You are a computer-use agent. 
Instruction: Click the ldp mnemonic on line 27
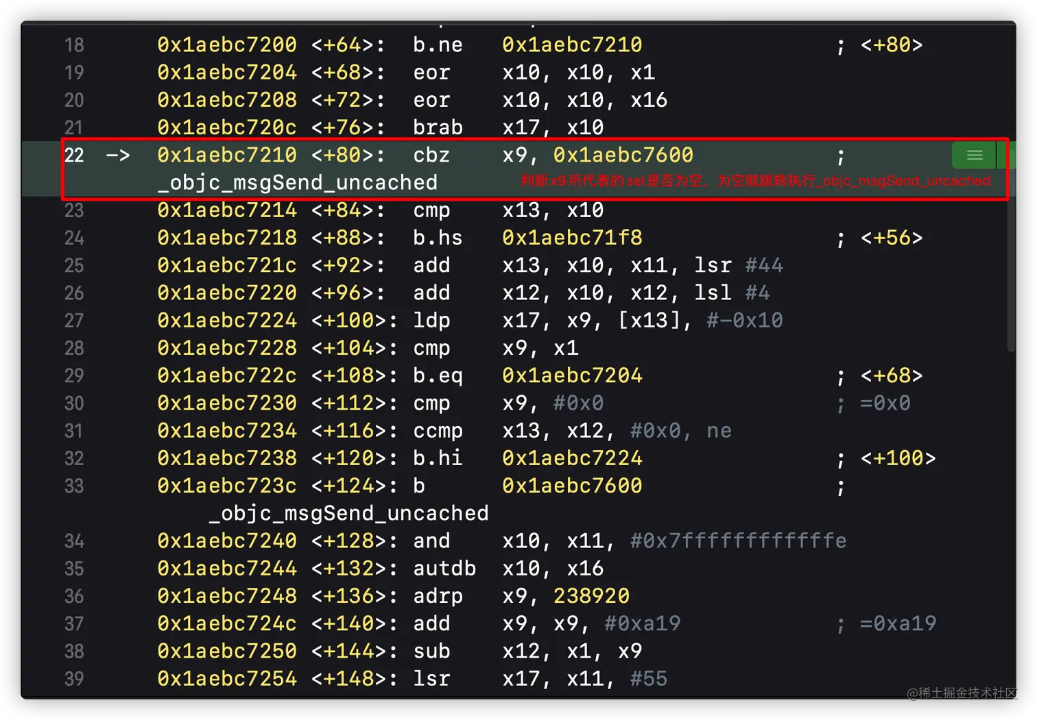point(431,321)
